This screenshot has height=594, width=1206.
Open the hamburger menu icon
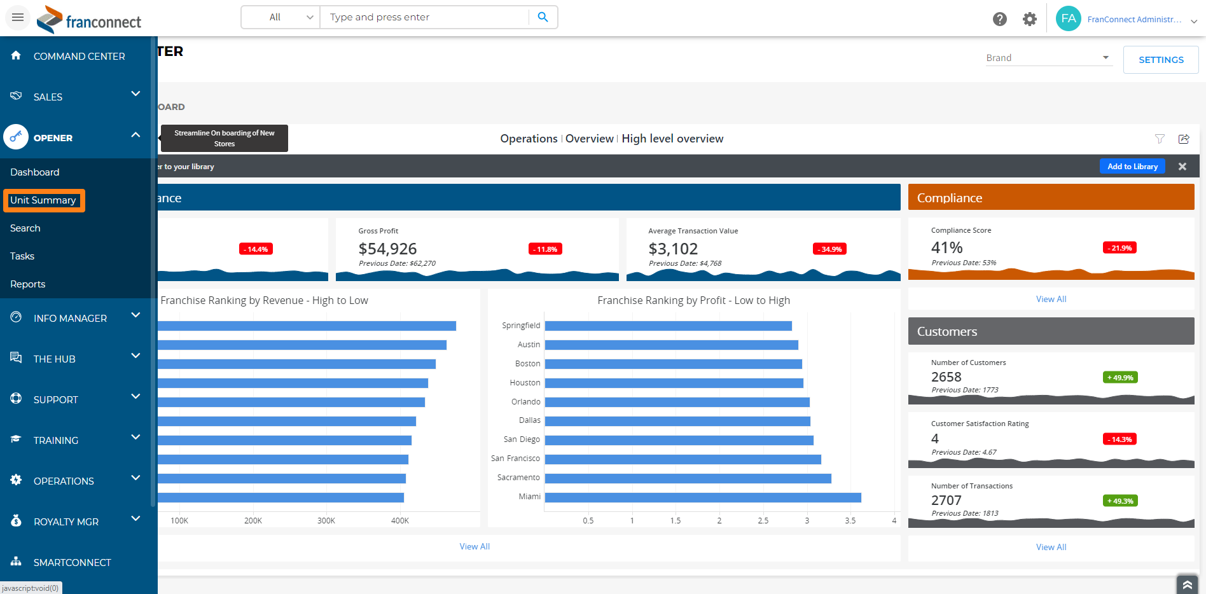click(18, 17)
